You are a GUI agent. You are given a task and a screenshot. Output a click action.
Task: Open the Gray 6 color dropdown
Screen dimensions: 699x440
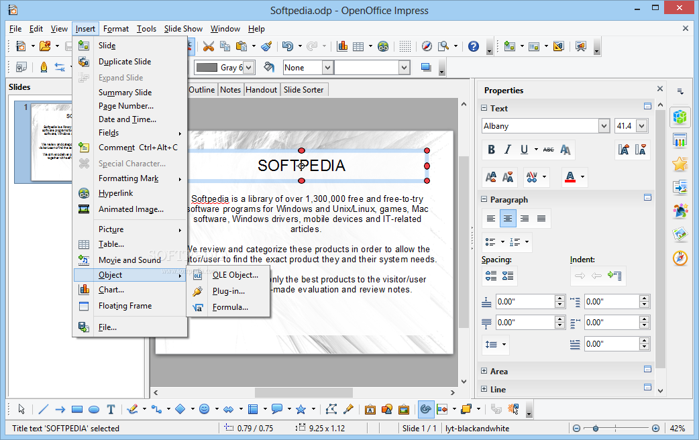point(249,68)
